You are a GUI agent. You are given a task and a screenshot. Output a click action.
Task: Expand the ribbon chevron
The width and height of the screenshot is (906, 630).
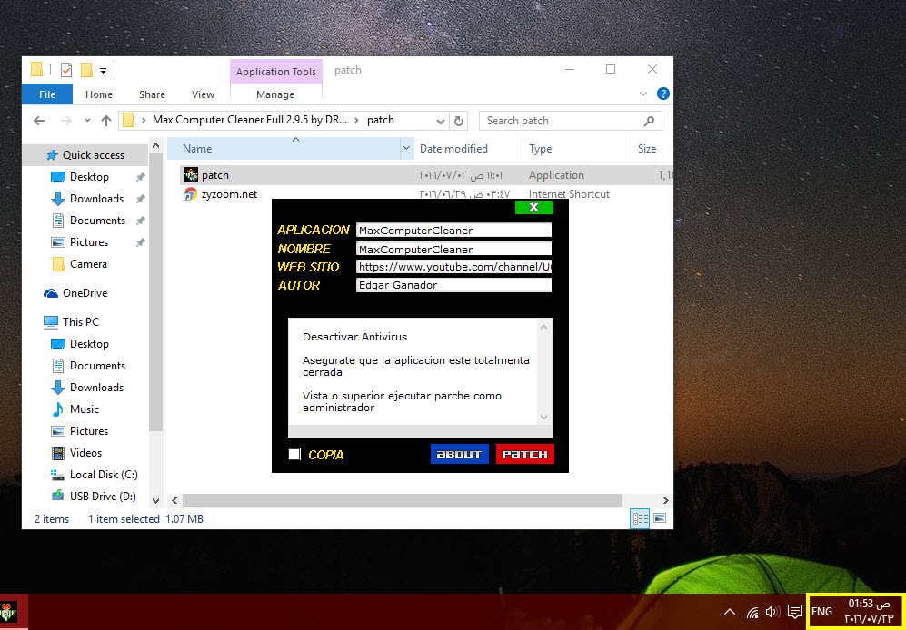(x=643, y=94)
